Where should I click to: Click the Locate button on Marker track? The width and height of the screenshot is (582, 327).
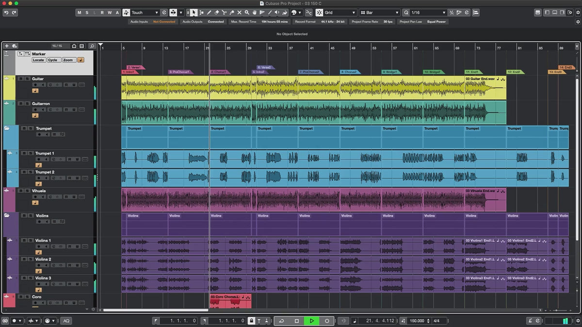[39, 60]
